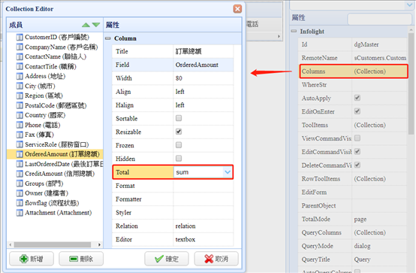Click the TotalMode value page
This screenshot has height=273, width=416.
360,220
